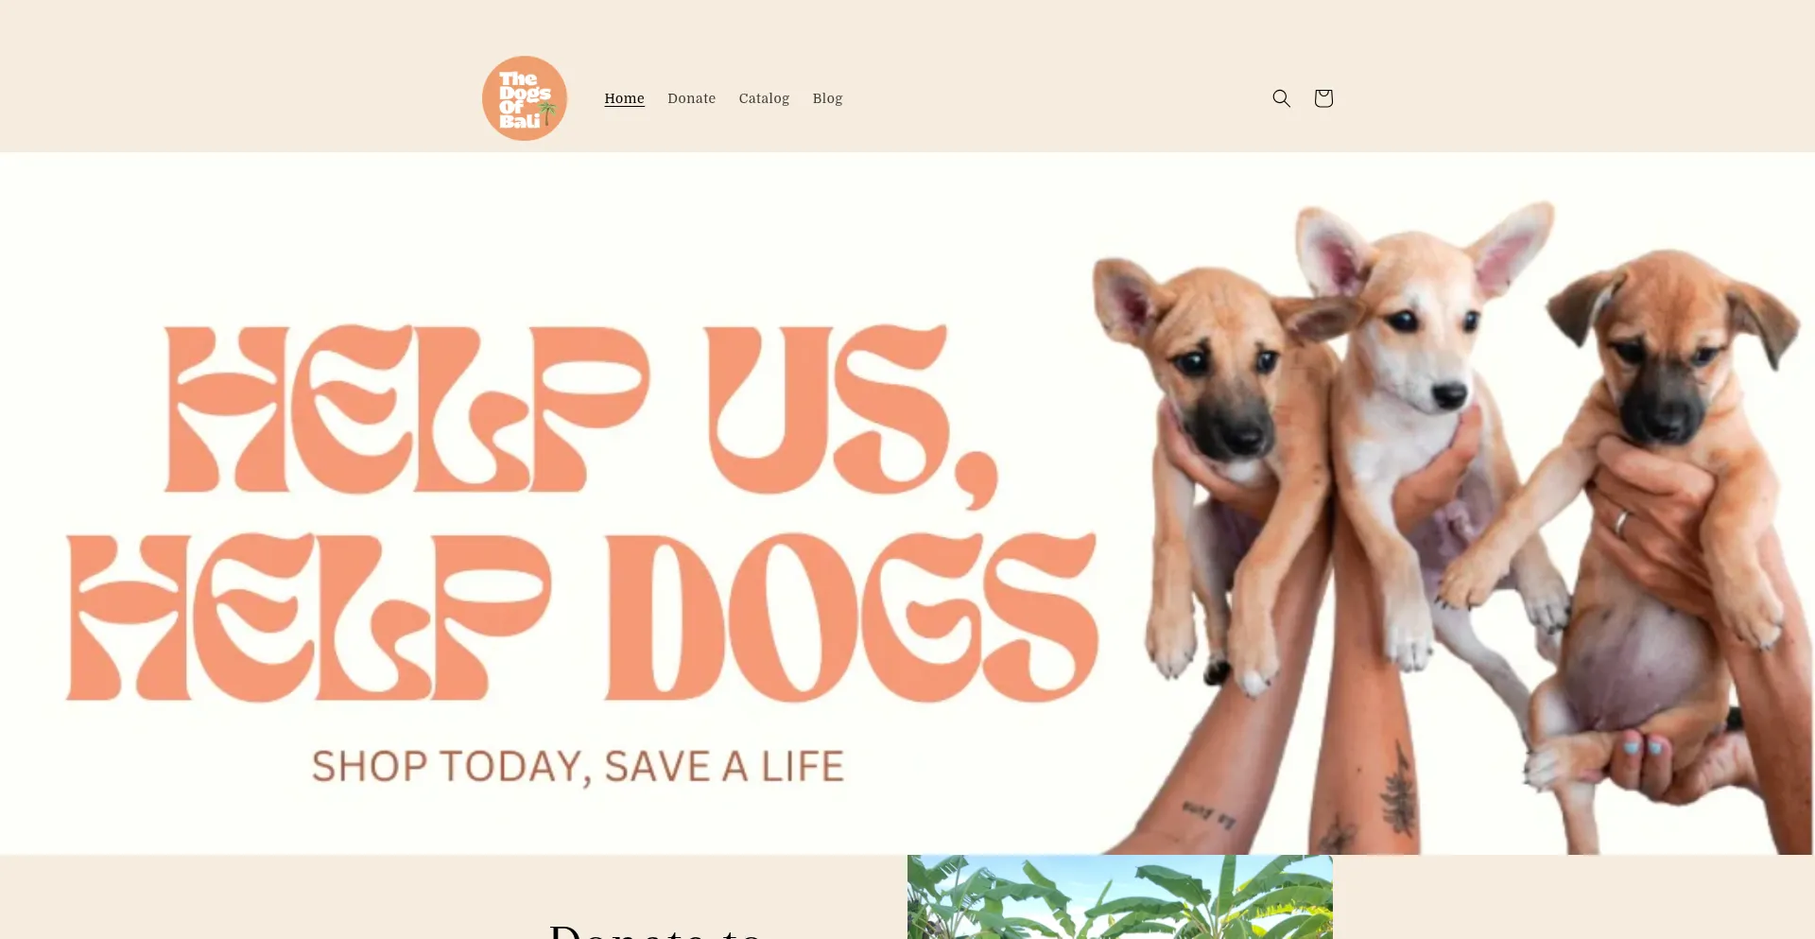Click the partially visible Donate to heading
The height and width of the screenshot is (939, 1815).
coord(656,930)
